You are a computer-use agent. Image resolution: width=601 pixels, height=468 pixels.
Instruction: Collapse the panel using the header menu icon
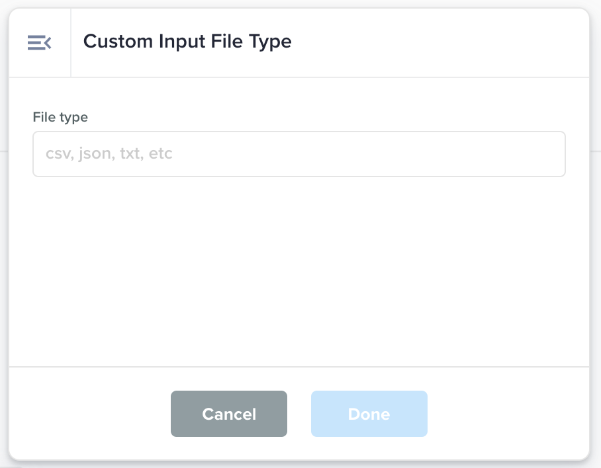pyautogui.click(x=39, y=43)
